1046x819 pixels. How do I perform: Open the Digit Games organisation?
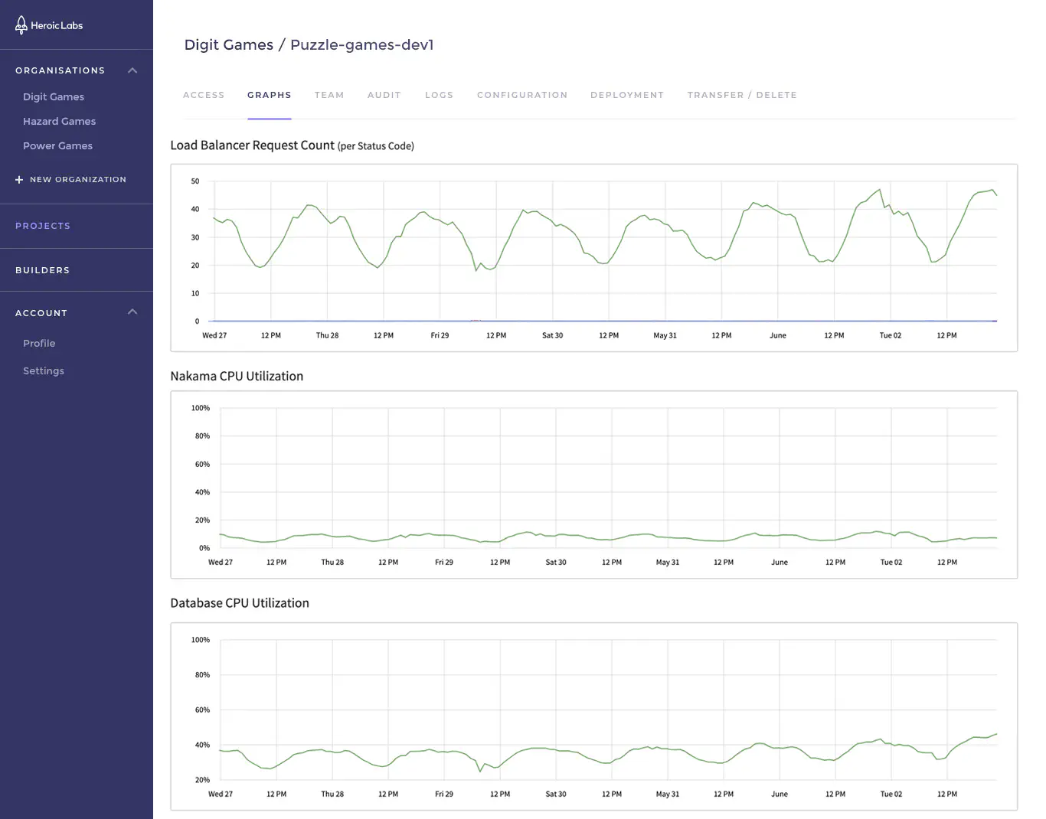[x=54, y=96]
